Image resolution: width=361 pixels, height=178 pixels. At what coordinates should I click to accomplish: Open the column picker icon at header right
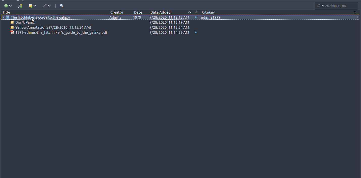tap(355, 12)
